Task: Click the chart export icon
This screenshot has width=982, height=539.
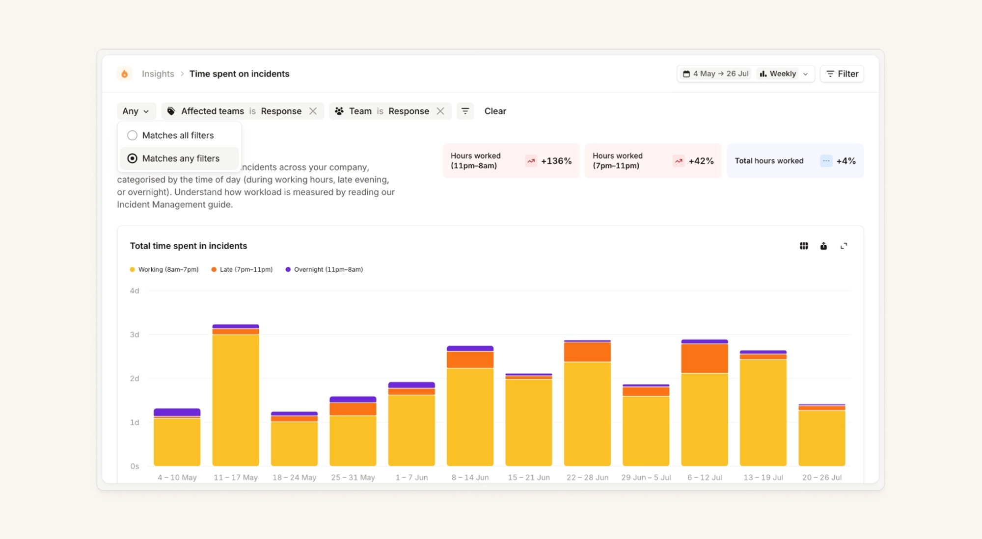Action: (x=823, y=246)
